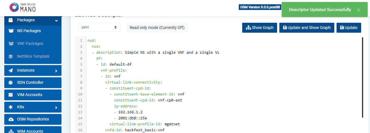
Task: Click the Show Graph button
Action: click(x=260, y=28)
